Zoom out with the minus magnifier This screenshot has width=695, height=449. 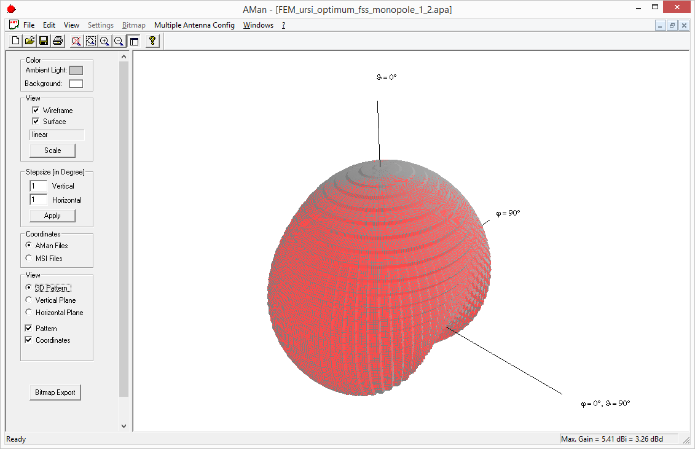(119, 41)
